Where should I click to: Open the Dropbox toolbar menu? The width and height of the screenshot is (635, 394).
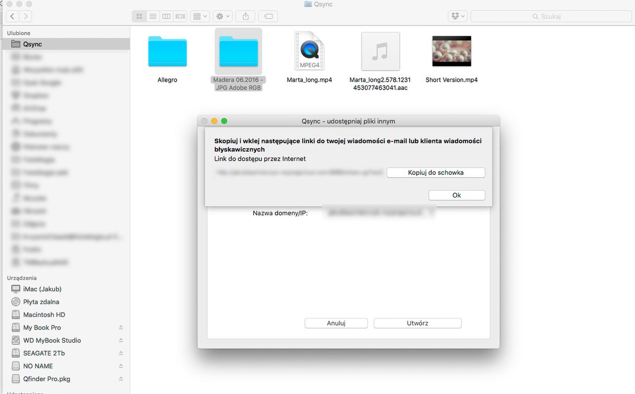458,16
